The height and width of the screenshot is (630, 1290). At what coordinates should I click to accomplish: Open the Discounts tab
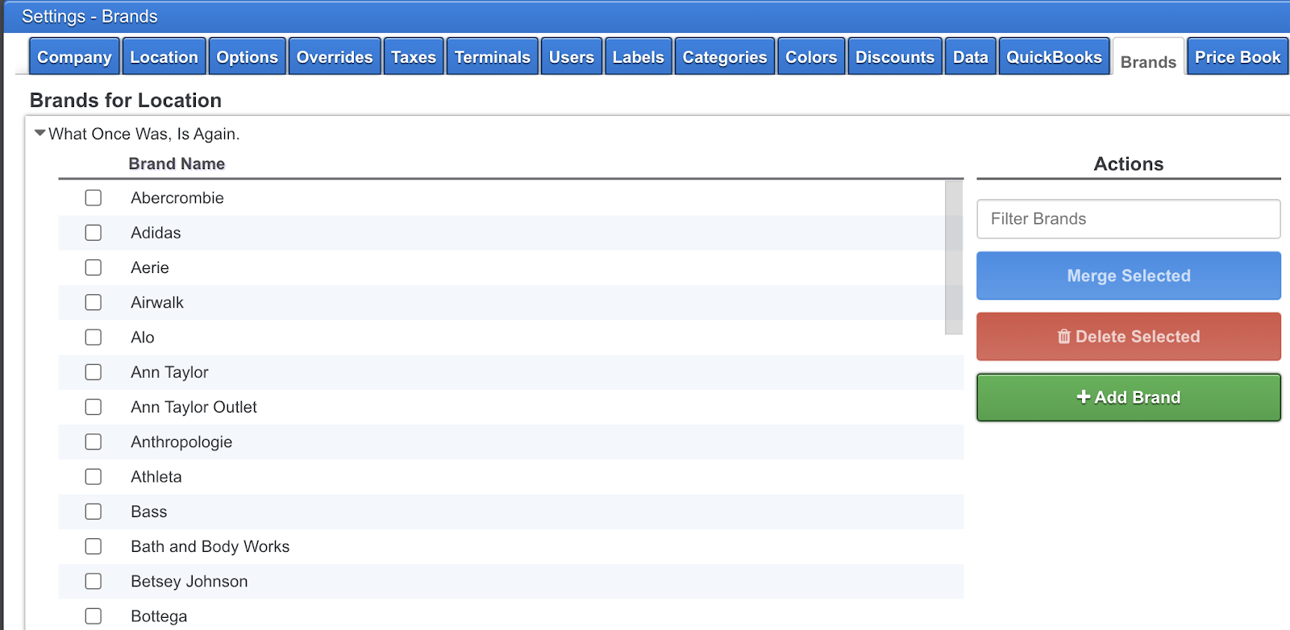click(x=895, y=56)
